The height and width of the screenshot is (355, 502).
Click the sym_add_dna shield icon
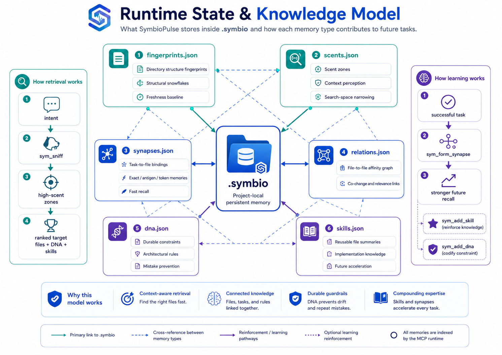click(433, 249)
